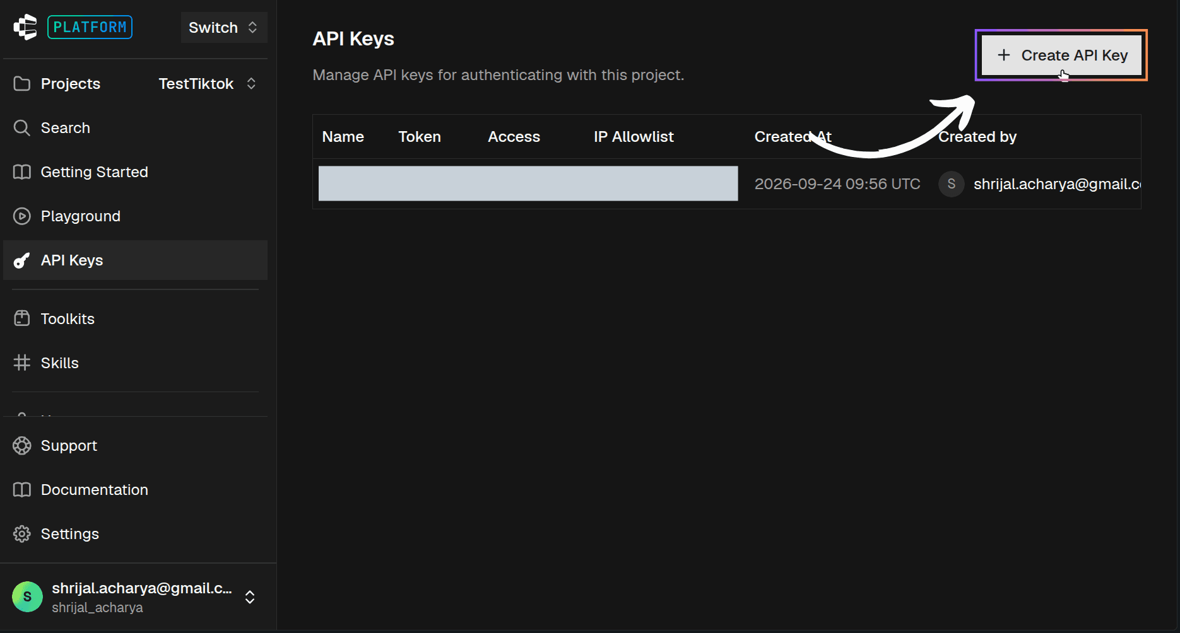Click the Playground play icon

point(22,216)
